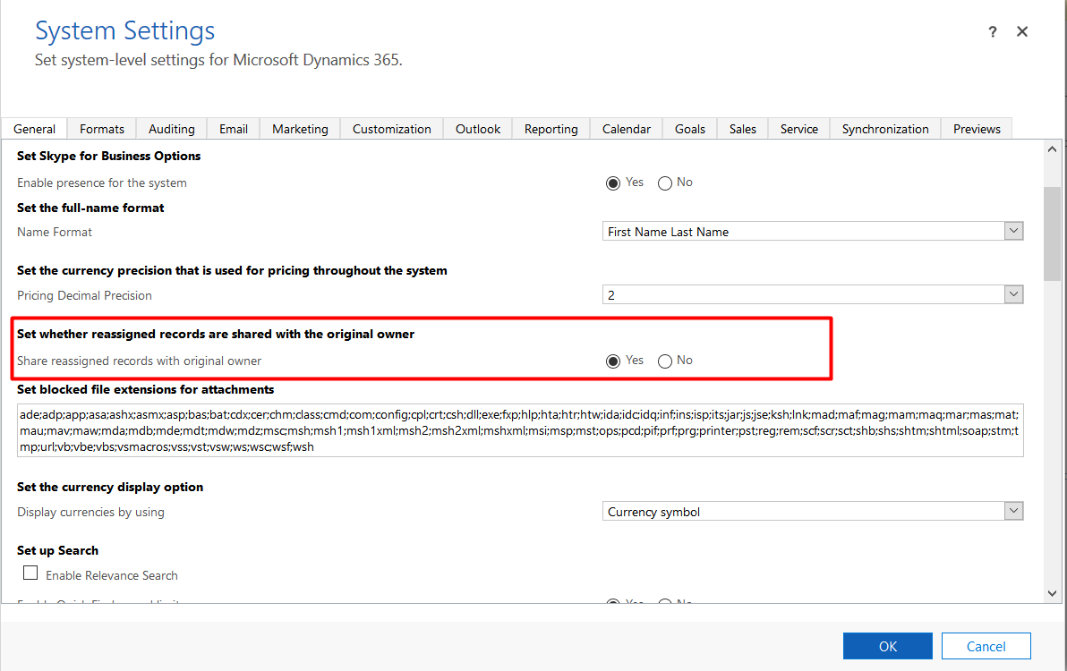Screen dimensions: 1067x671
Task: Select No for Skype presence
Action: click(x=665, y=183)
